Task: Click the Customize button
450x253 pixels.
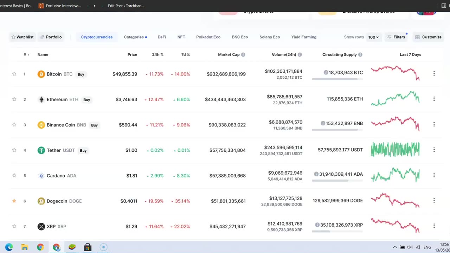Action: click(x=428, y=37)
